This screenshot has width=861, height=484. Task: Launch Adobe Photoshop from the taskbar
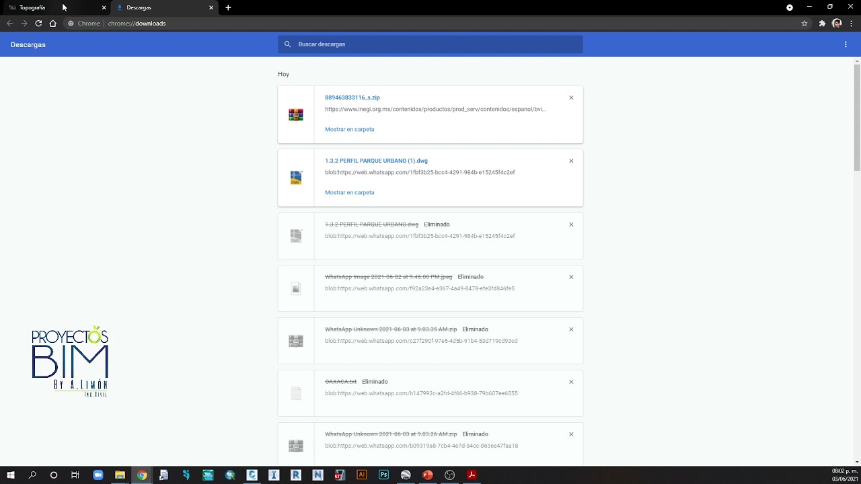tap(383, 475)
